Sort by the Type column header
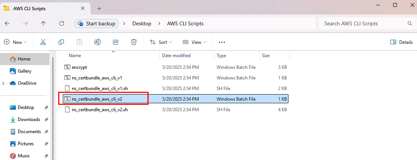 221,56
